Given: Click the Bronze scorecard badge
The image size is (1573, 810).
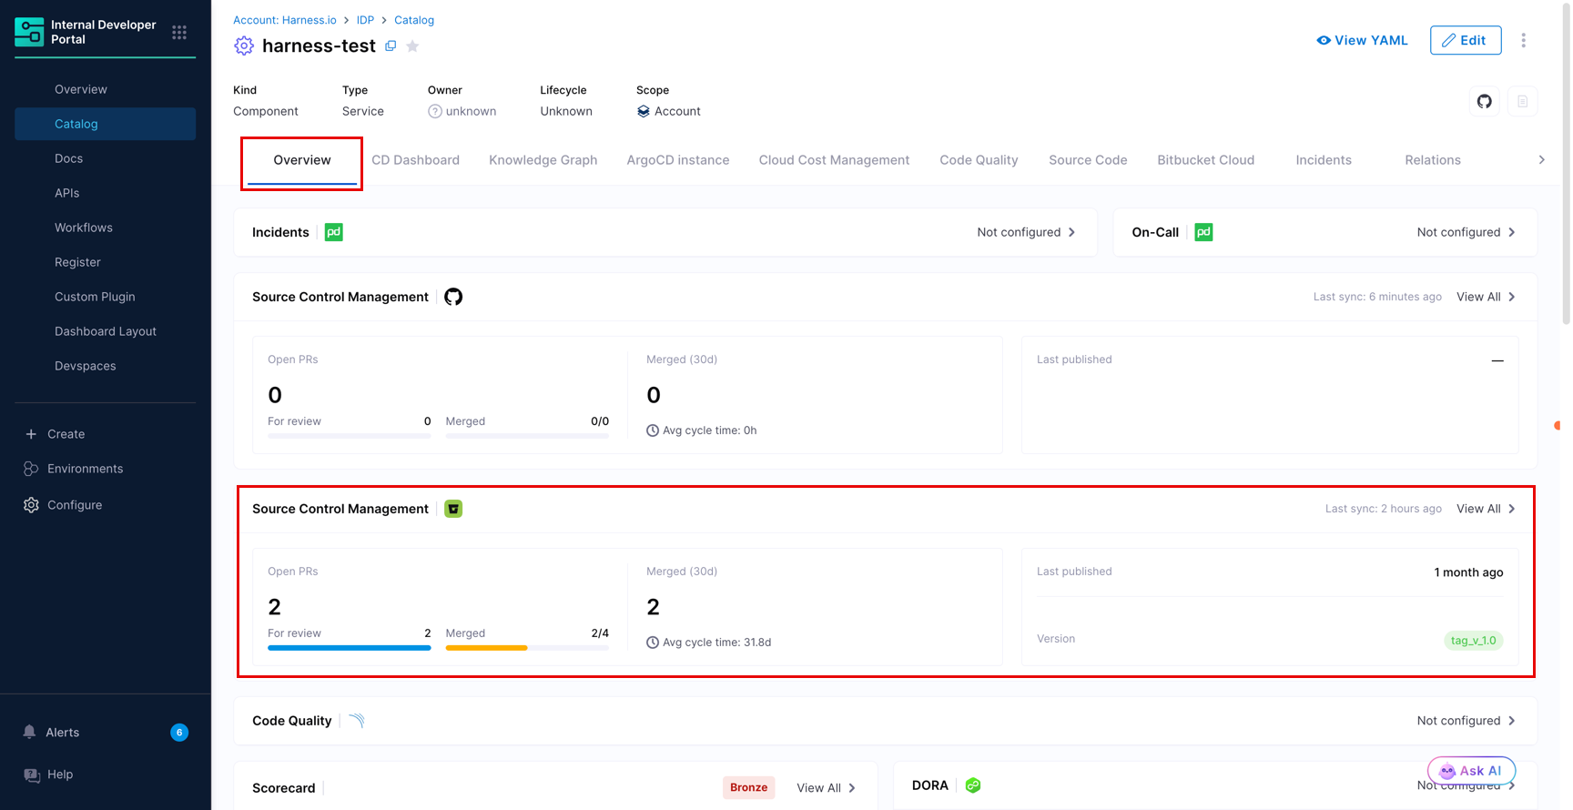Looking at the screenshot, I should [x=749, y=787].
